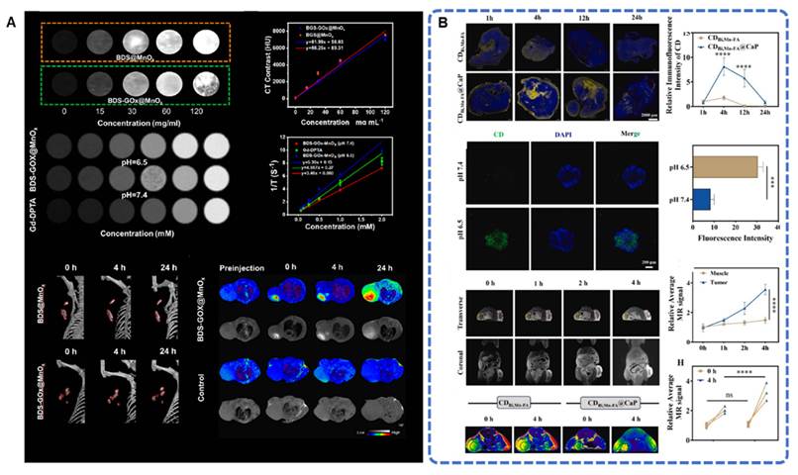Click the vertical "Transverse" row label
Image resolution: width=798 pixels, height=475 pixels.
(460, 314)
